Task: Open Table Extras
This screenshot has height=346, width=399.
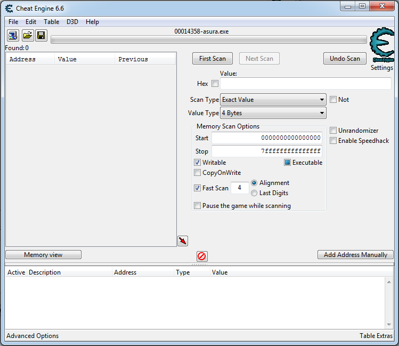Action: point(376,336)
